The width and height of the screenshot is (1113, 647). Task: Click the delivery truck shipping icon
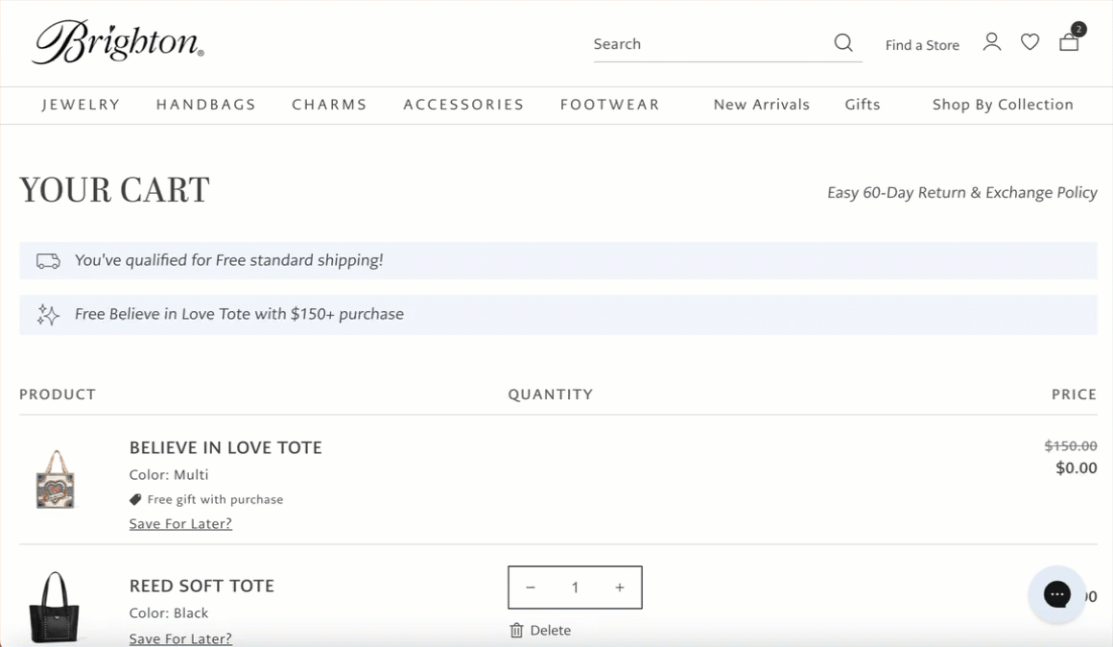click(x=48, y=261)
